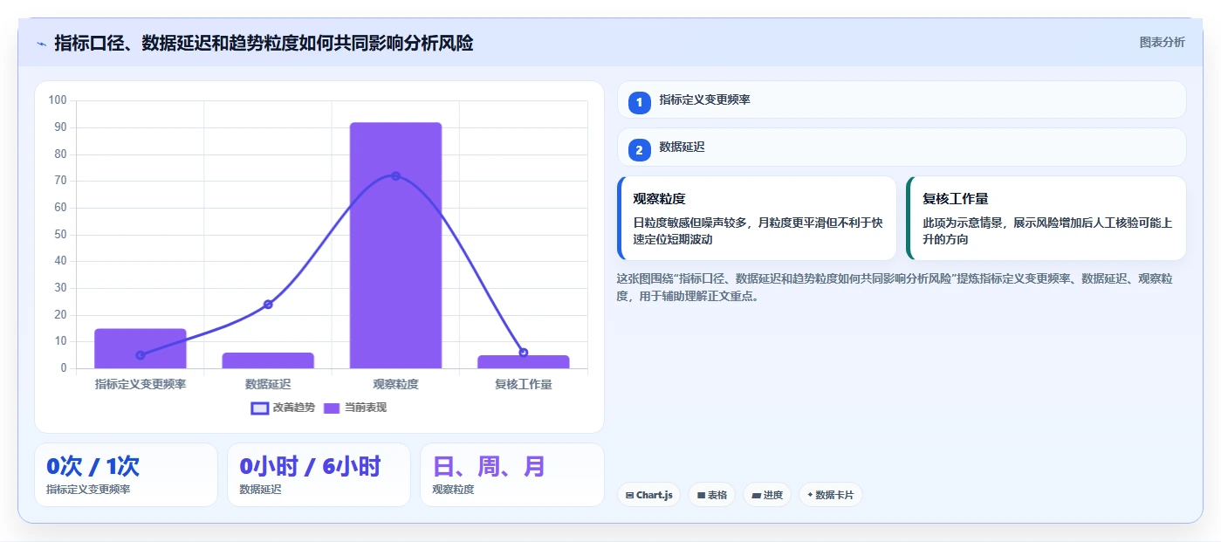Click trend line point above 观察粒度

[395, 176]
